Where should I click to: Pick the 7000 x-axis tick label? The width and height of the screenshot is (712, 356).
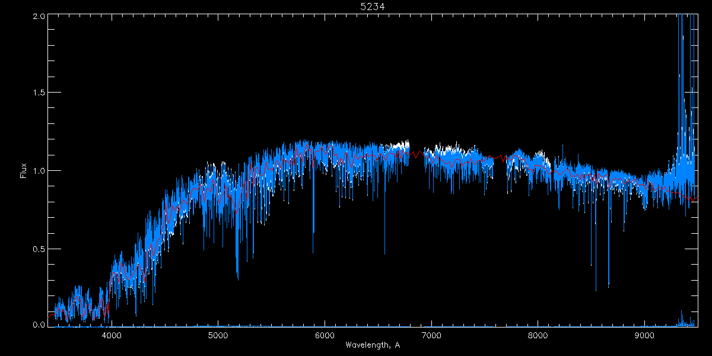coord(431,334)
